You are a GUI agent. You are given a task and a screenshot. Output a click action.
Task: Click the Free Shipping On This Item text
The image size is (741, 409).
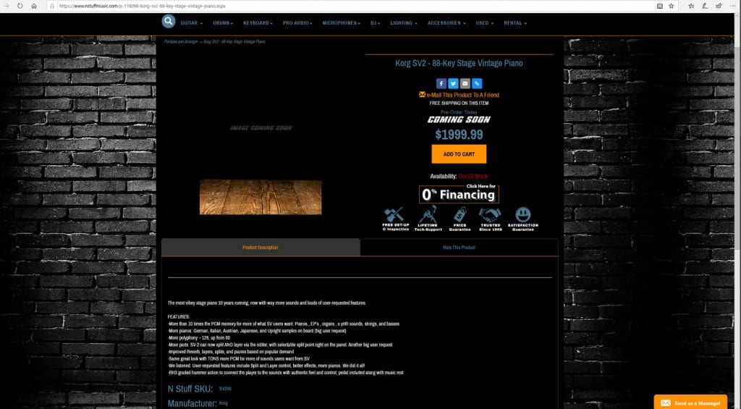tap(459, 103)
